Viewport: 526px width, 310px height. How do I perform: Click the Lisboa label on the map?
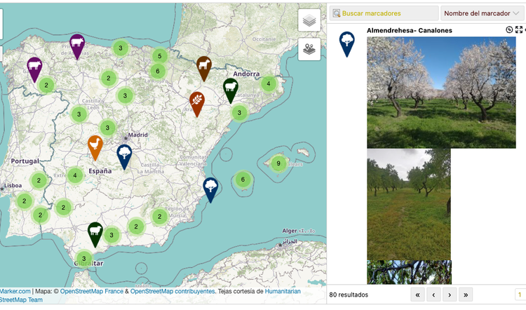pyautogui.click(x=13, y=185)
